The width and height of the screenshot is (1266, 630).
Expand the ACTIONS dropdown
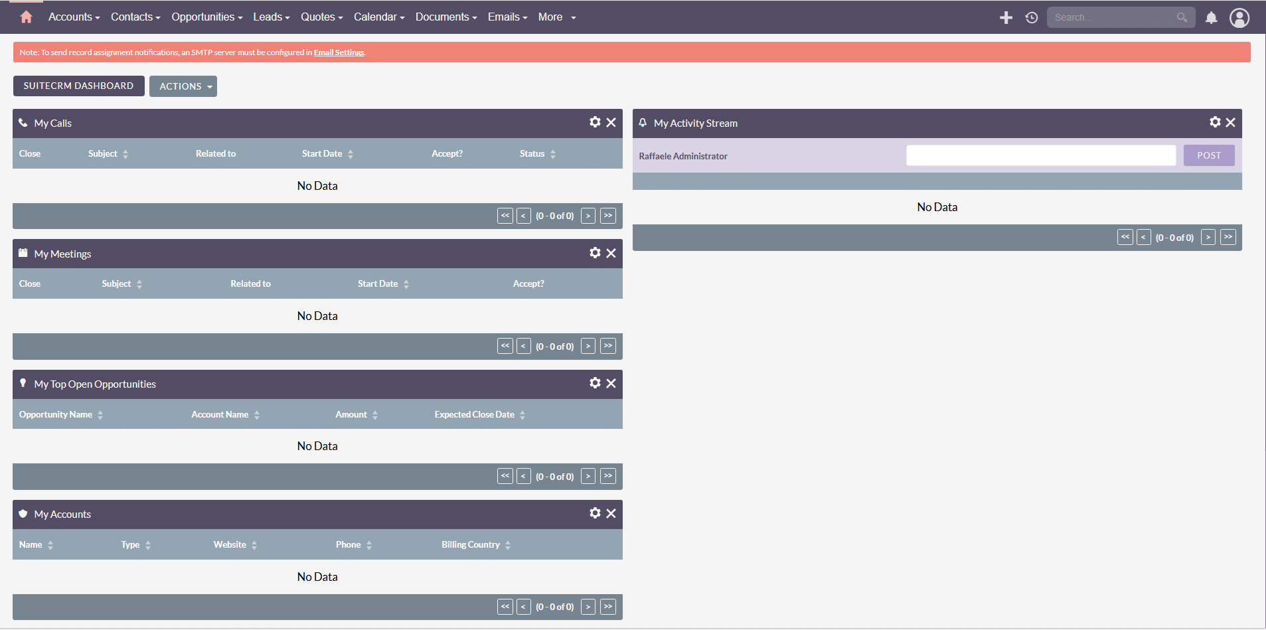coord(183,86)
